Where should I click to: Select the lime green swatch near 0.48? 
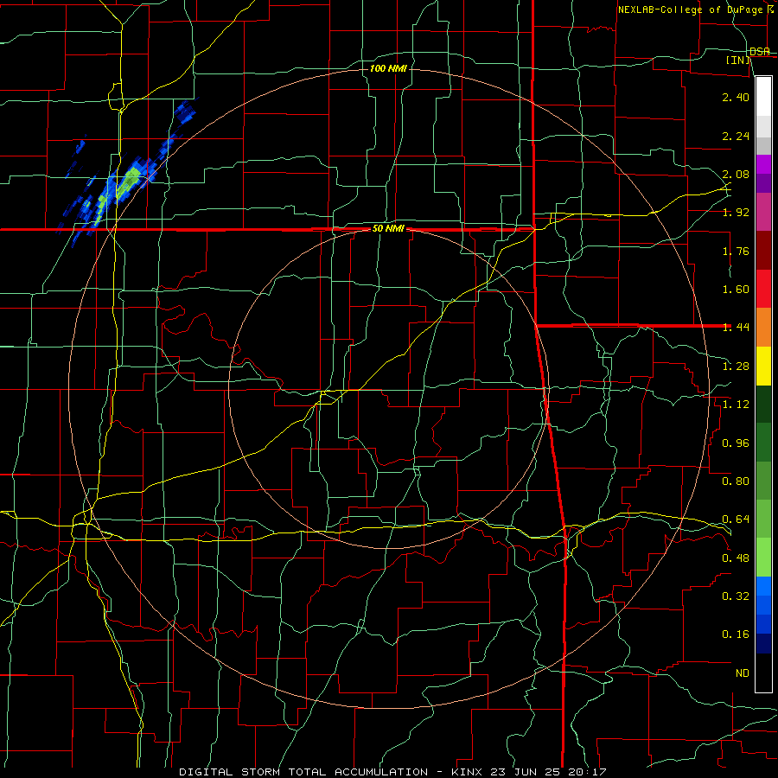click(x=763, y=558)
